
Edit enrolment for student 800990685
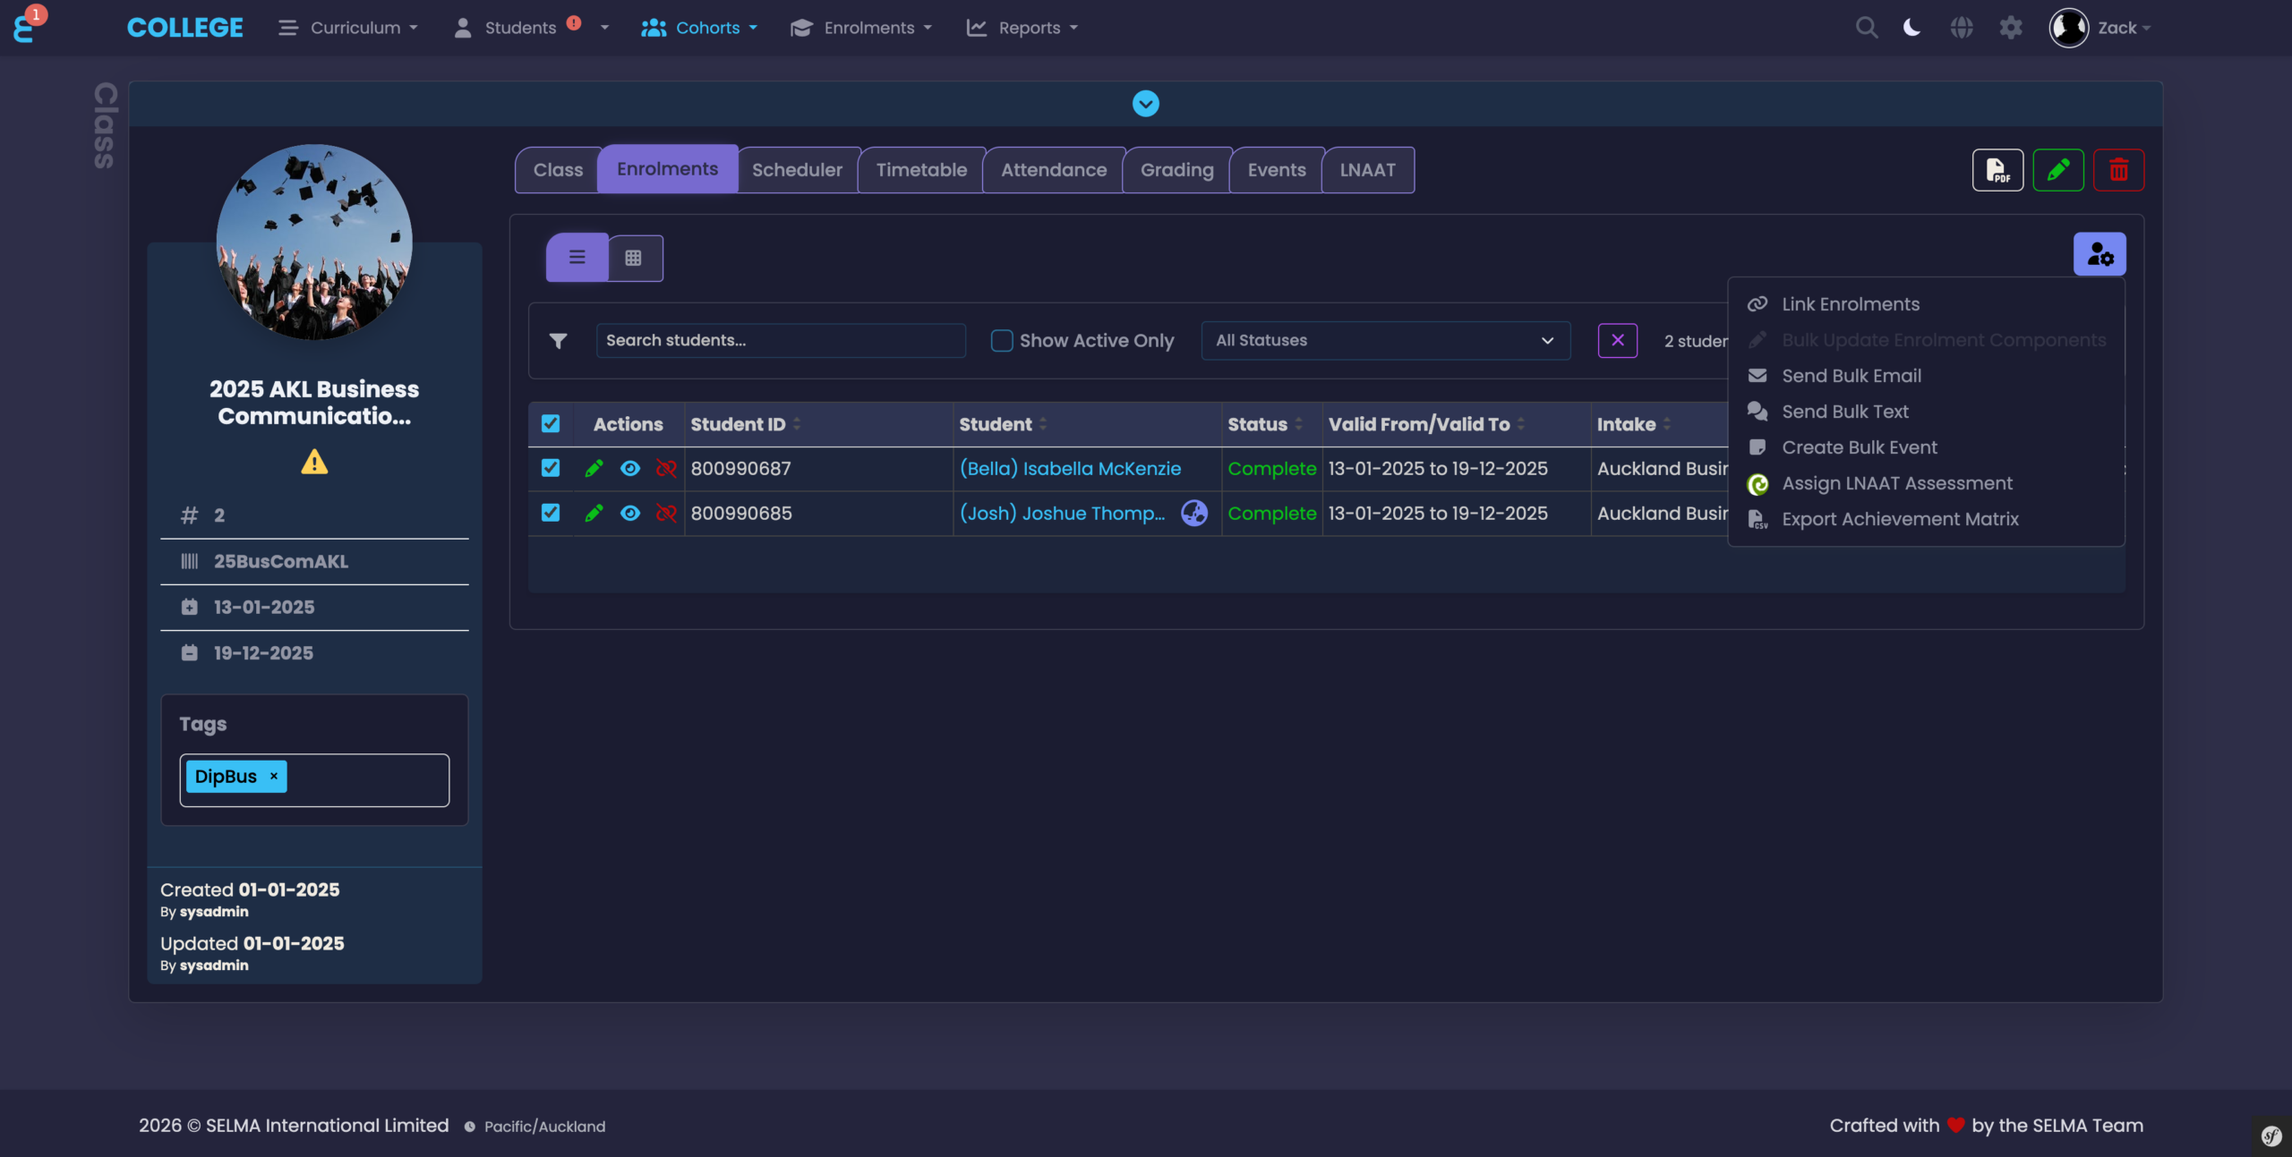point(594,513)
